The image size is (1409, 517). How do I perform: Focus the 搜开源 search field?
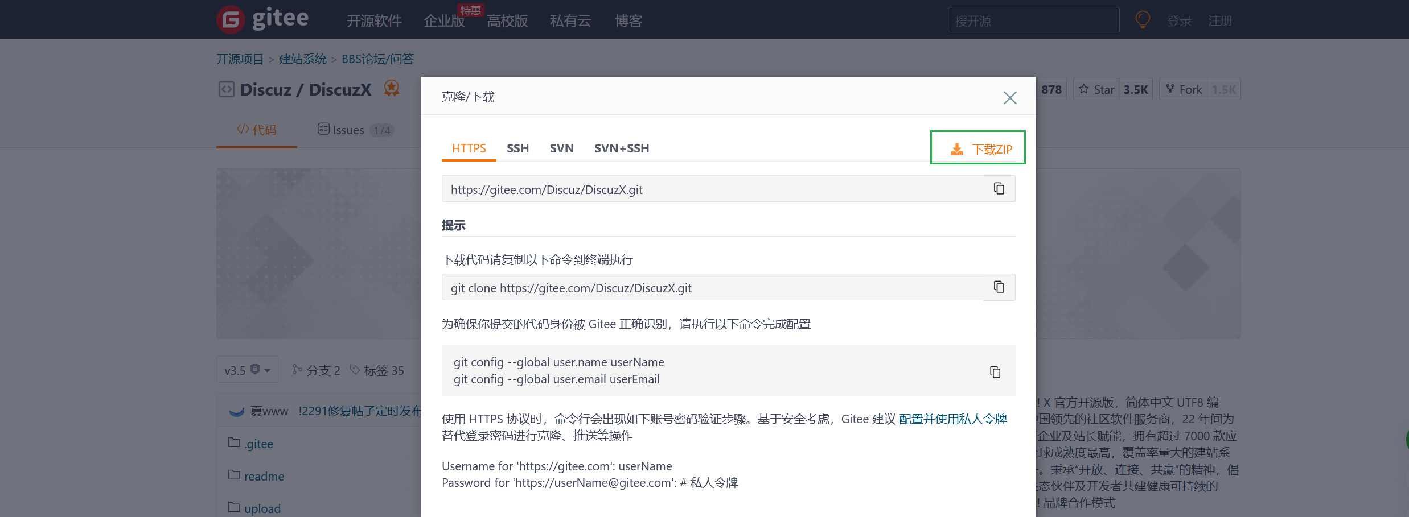tap(1033, 20)
